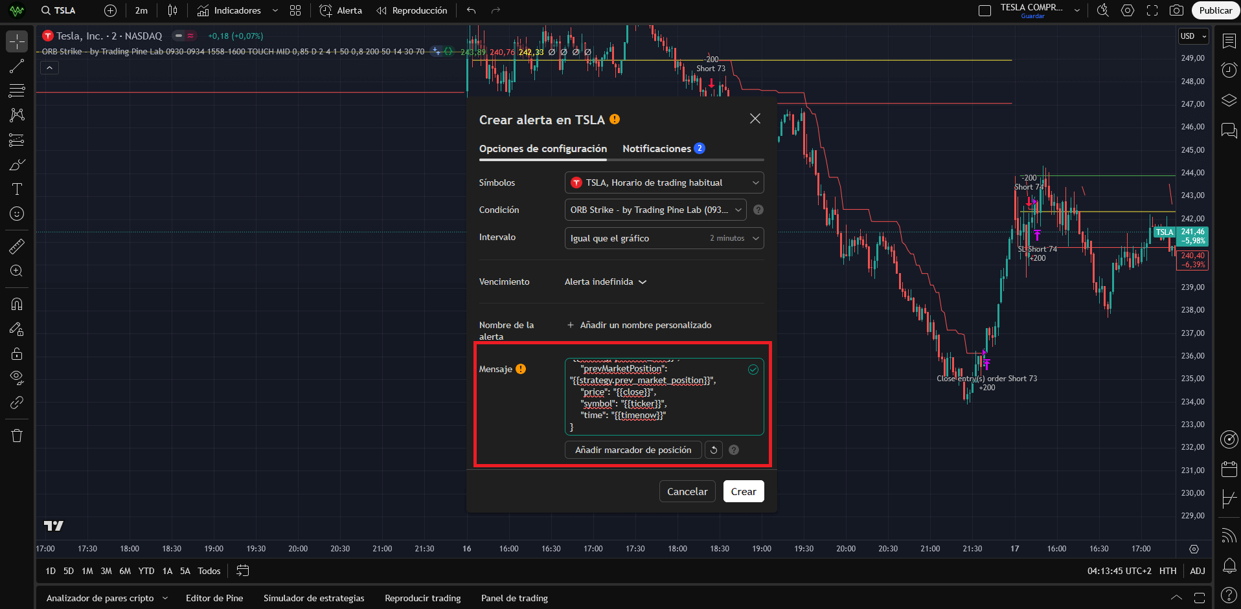Open the Watchlist panel on the right sidebar

[x=1229, y=40]
